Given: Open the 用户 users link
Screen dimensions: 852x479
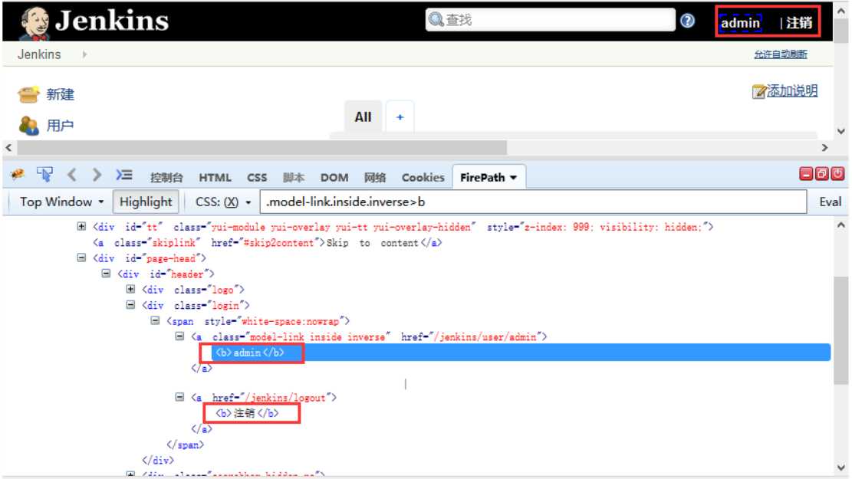Looking at the screenshot, I should click(x=60, y=126).
